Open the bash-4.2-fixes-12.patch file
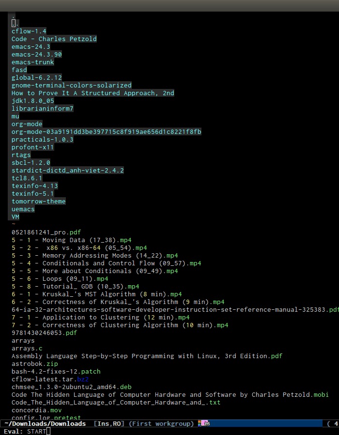339x435 pixels. [56, 372]
